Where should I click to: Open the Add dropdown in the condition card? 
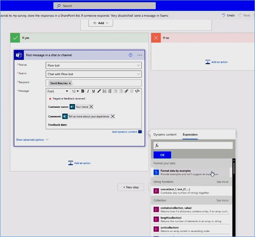point(101,23)
